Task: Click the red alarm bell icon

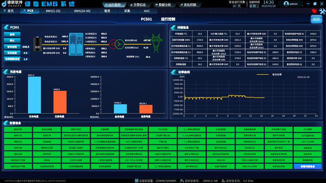Action: [x=314, y=11]
